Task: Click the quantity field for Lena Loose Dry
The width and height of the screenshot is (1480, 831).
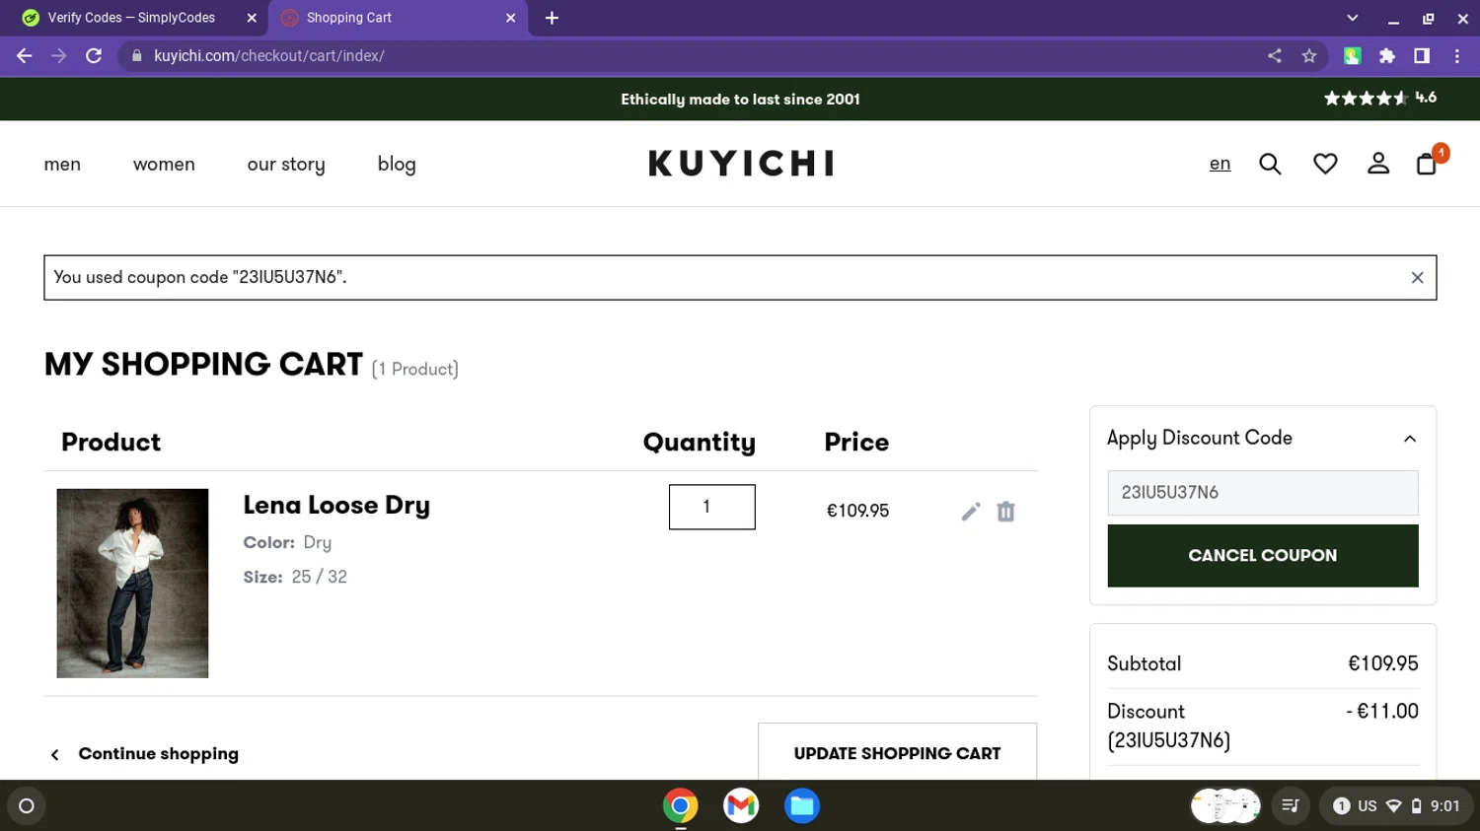Action: [x=712, y=507]
